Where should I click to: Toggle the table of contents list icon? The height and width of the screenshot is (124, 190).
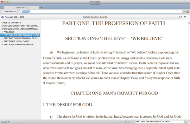click(x=2, y=17)
